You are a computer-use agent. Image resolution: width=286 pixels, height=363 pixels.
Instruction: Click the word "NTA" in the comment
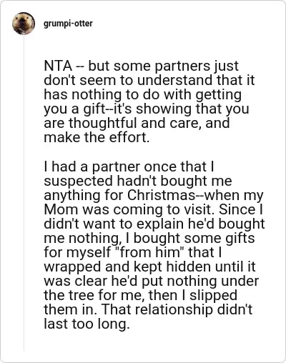pos(58,66)
